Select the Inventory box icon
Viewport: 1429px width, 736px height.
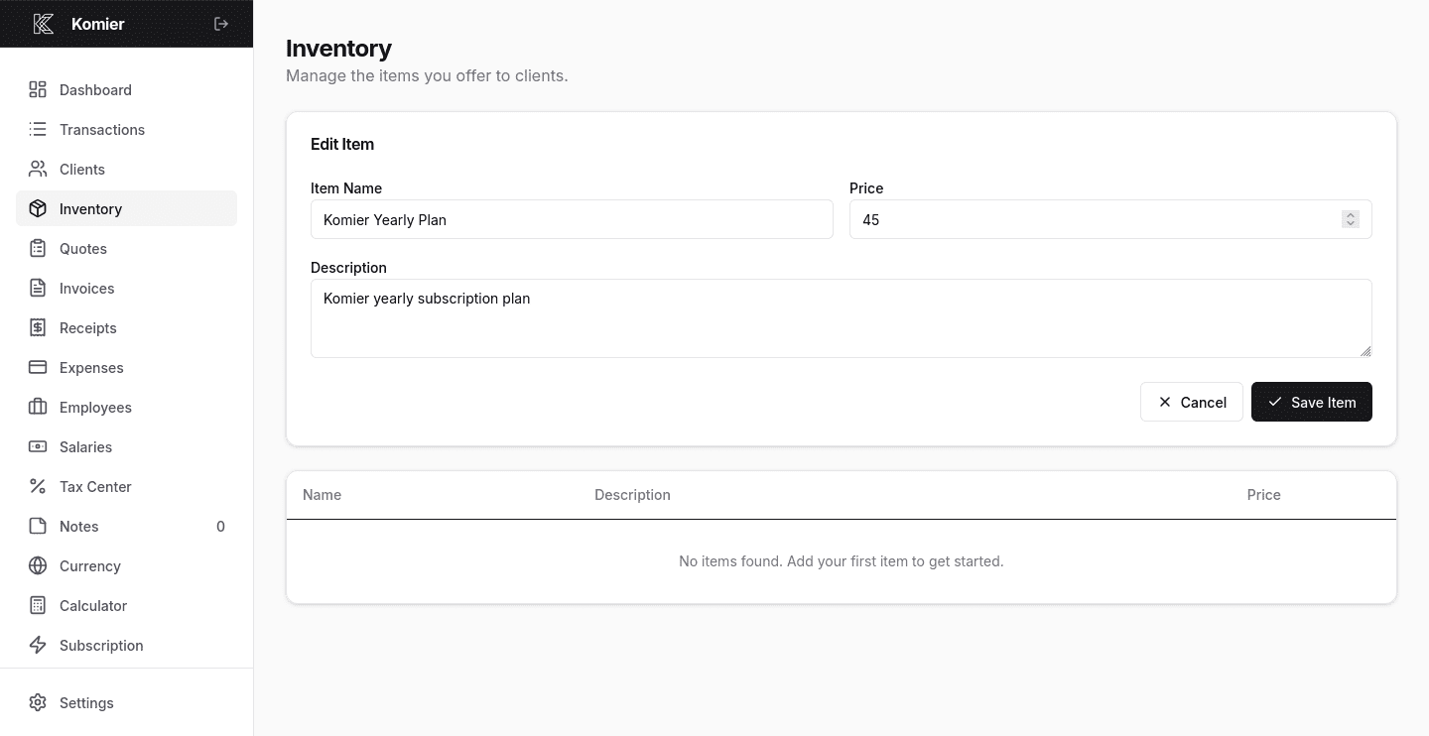(x=38, y=208)
